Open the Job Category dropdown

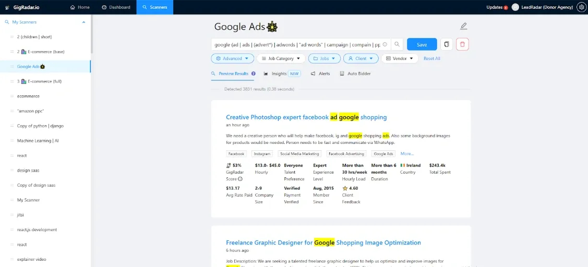click(x=281, y=58)
